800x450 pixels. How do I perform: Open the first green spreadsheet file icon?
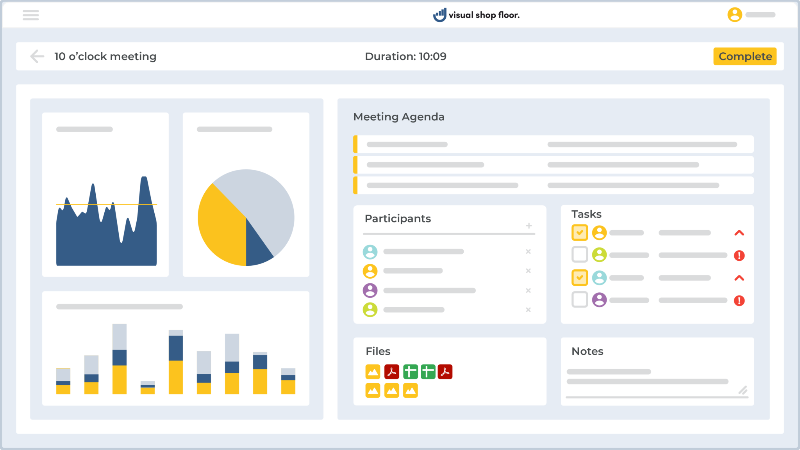pos(410,372)
